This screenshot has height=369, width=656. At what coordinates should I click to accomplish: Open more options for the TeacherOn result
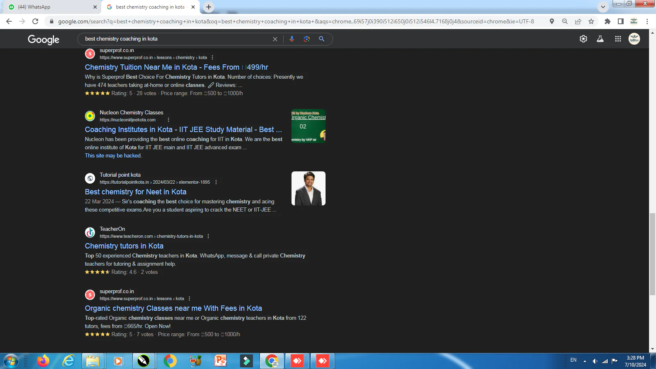point(208,237)
